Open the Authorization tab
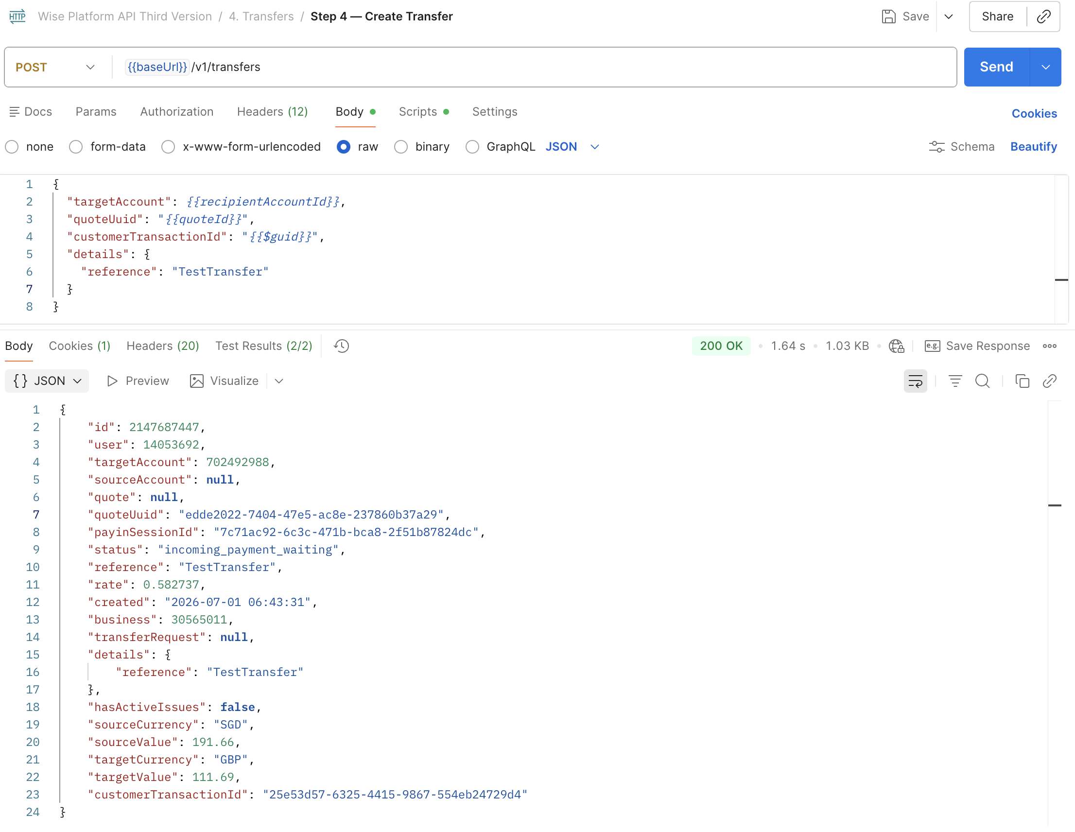The width and height of the screenshot is (1075, 832). (x=177, y=112)
